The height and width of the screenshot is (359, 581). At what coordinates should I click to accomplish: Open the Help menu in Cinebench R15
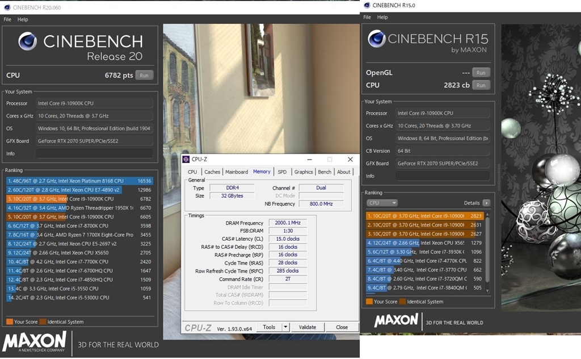pyautogui.click(x=382, y=17)
